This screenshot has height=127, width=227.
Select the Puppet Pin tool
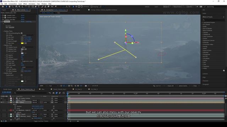pyautogui.click(x=56, y=7)
